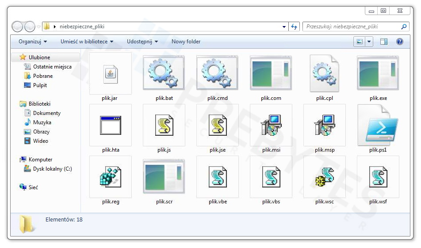Click the search magnifier icon
The height and width of the screenshot is (248, 421).
[x=404, y=27]
